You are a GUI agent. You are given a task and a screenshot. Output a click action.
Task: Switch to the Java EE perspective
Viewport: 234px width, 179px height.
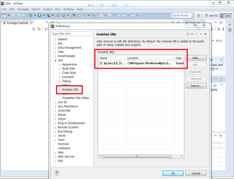pos(211,15)
